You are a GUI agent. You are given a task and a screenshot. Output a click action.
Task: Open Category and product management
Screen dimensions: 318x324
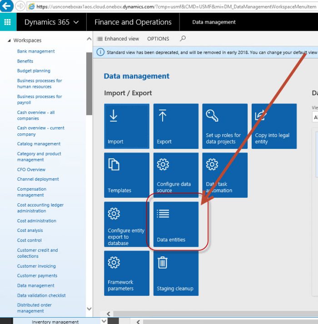pos(39,157)
